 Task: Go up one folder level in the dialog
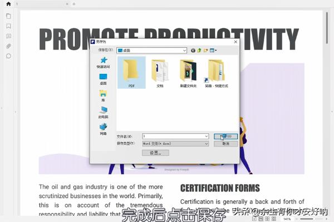click(199, 51)
